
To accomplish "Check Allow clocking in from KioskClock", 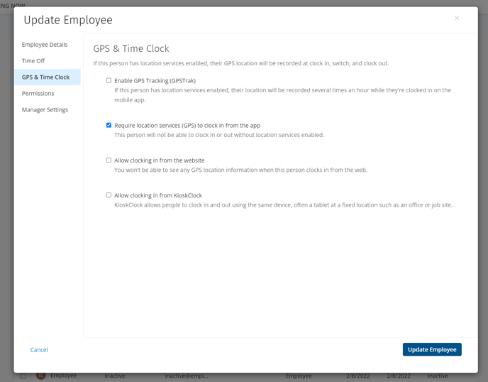I will click(109, 195).
